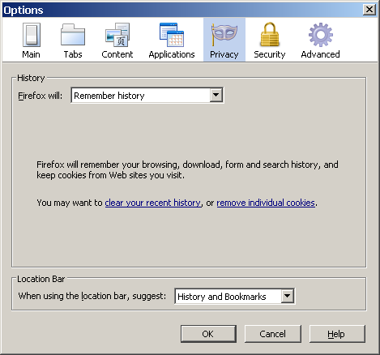The image size is (380, 355).
Task: Expand the 'Firefox will' dropdown arrow
Action: point(216,95)
